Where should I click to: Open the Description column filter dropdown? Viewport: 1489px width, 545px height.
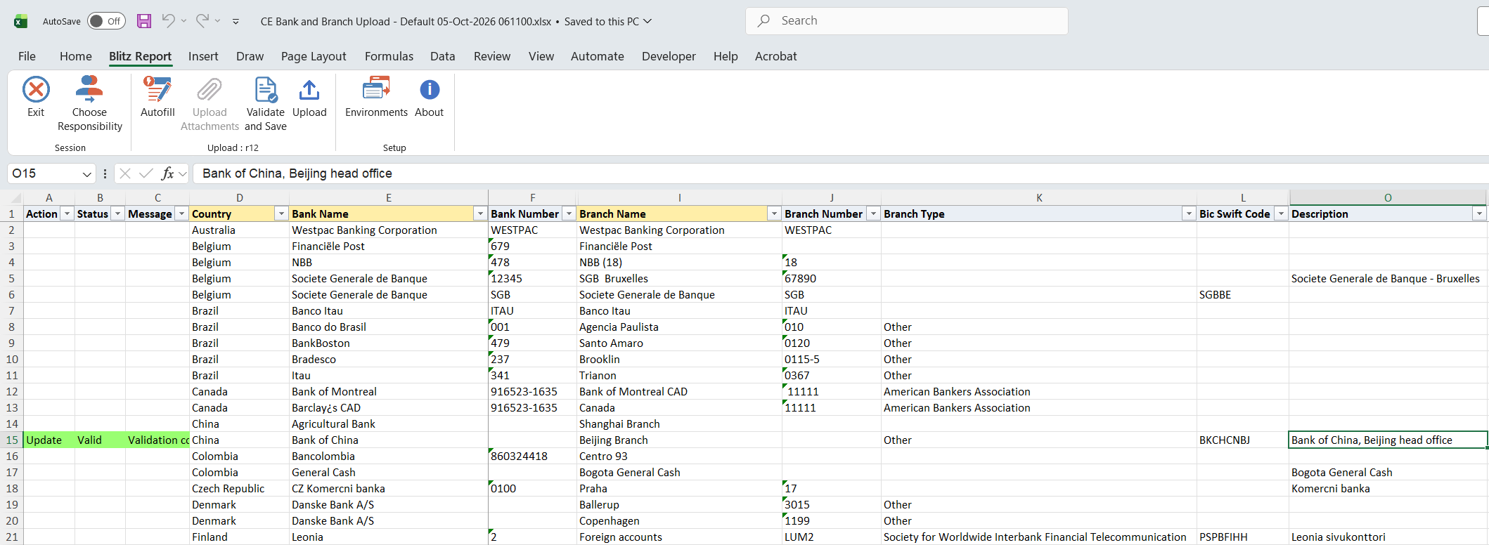(x=1479, y=214)
